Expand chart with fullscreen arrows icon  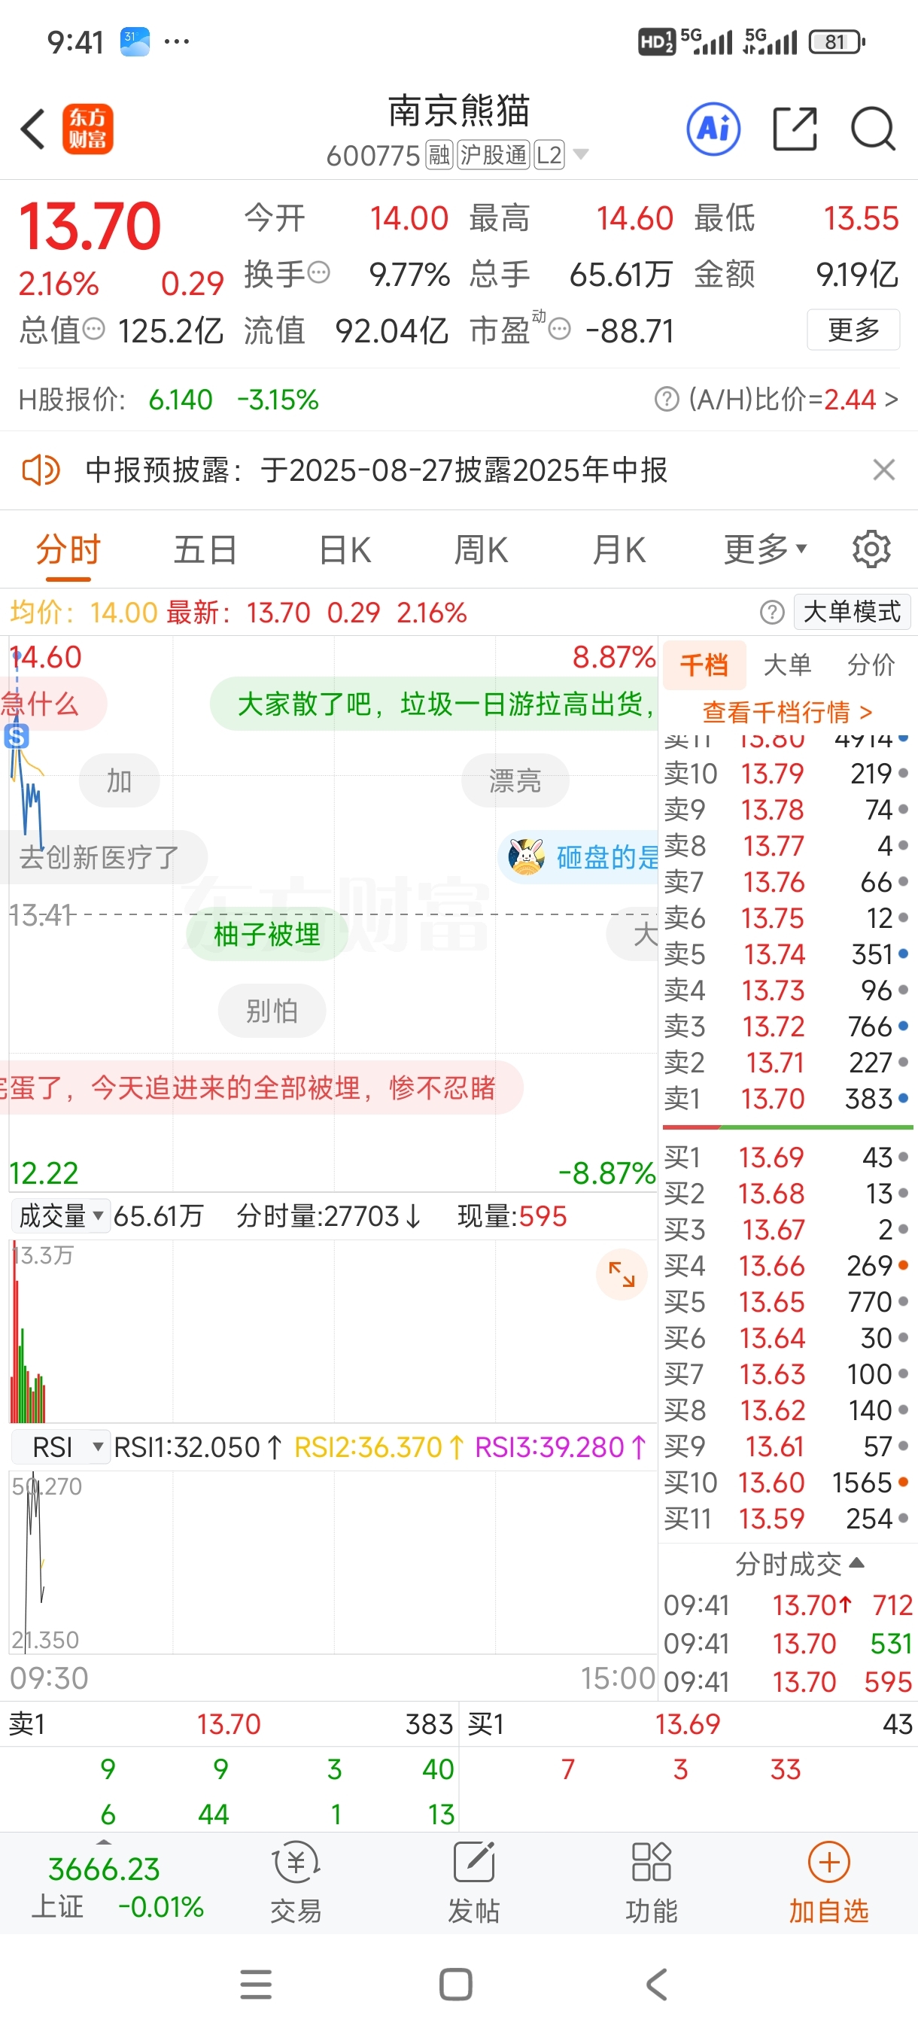[622, 1274]
